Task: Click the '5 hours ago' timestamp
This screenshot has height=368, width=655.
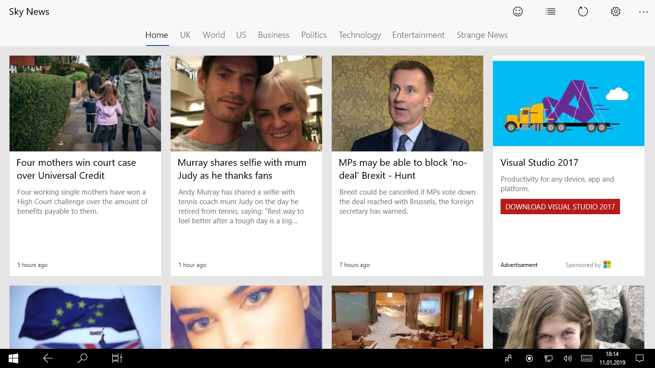Action: pyautogui.click(x=32, y=265)
